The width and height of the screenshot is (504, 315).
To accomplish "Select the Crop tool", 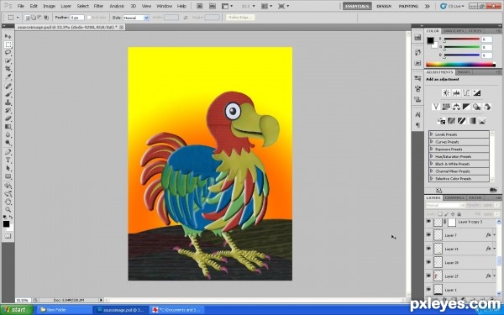I will click(8, 69).
